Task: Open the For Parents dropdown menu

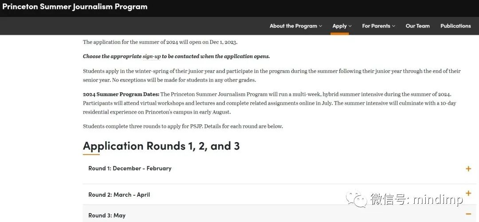Action: 378,26
